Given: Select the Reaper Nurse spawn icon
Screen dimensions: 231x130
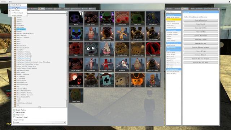Looking at the screenshot, I should point(107,80).
